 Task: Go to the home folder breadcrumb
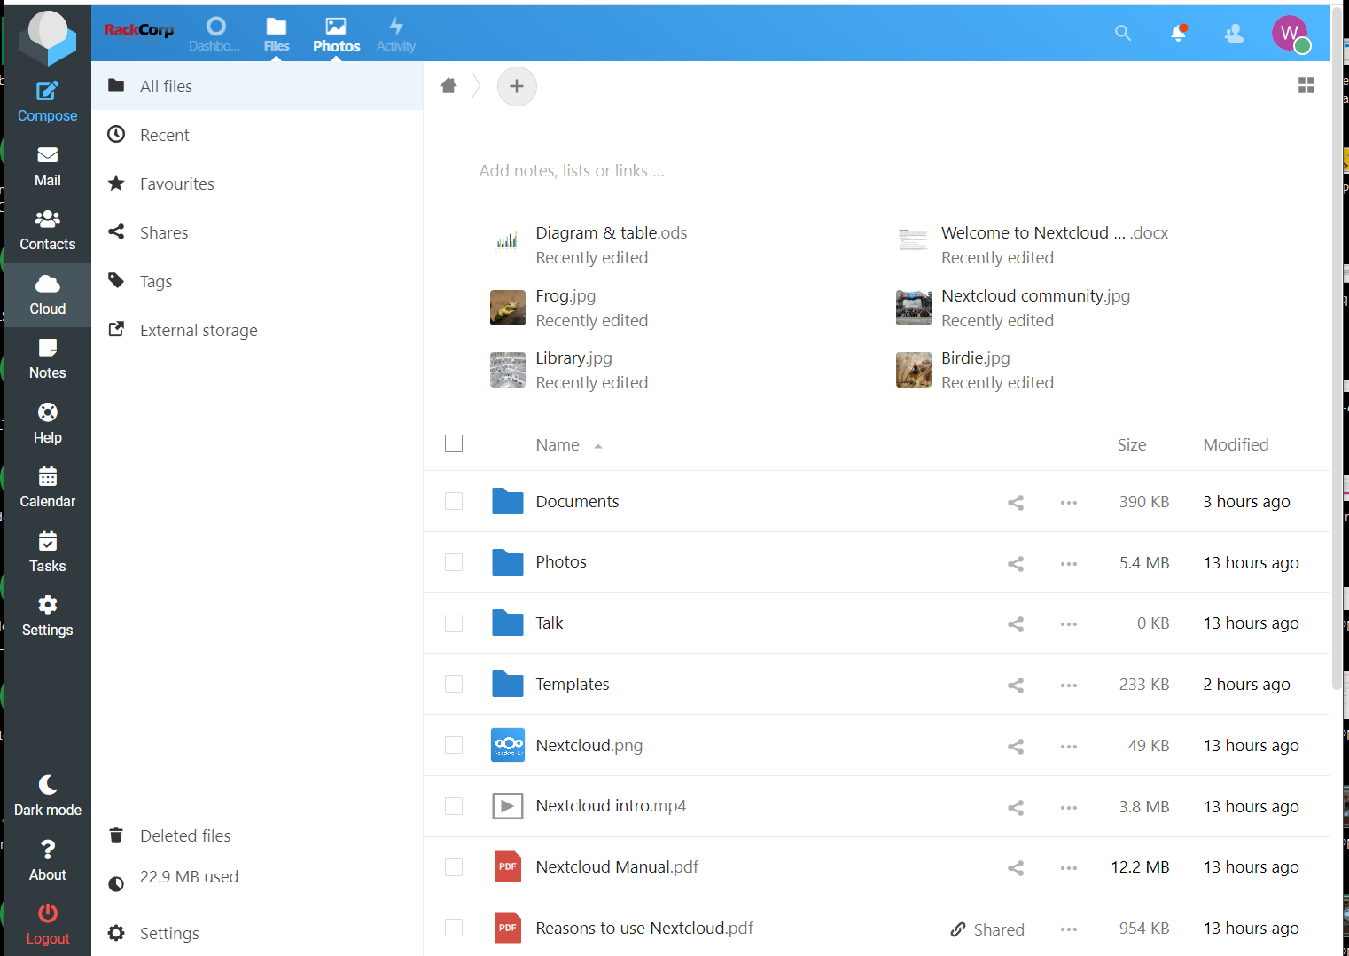[448, 86]
